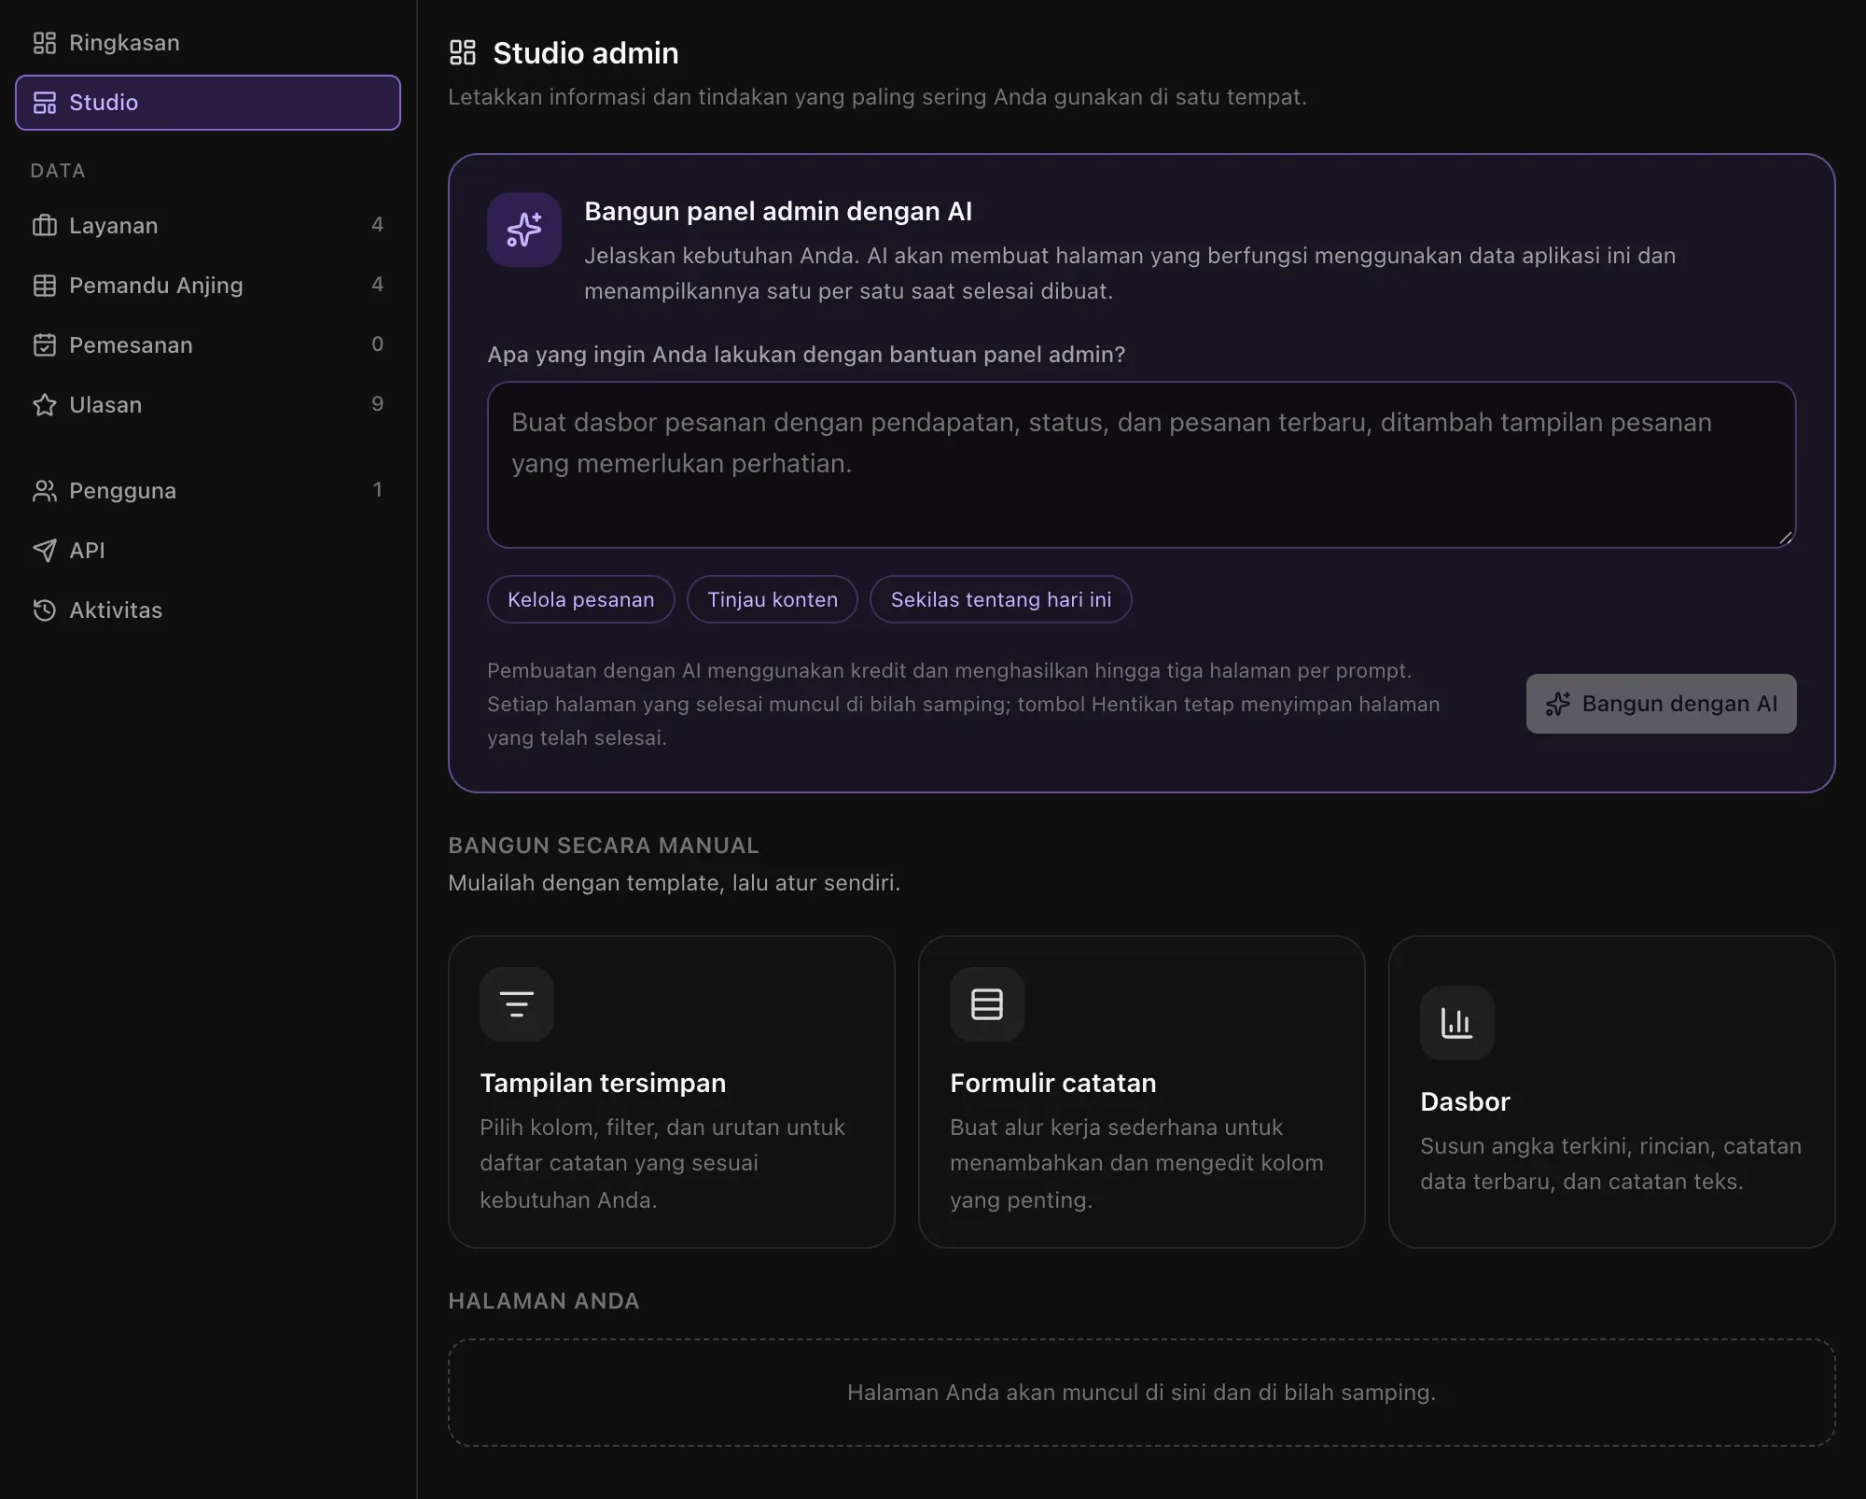Pick the Sekilas tentang hari ini chip
This screenshot has width=1866, height=1499.
click(x=1001, y=599)
